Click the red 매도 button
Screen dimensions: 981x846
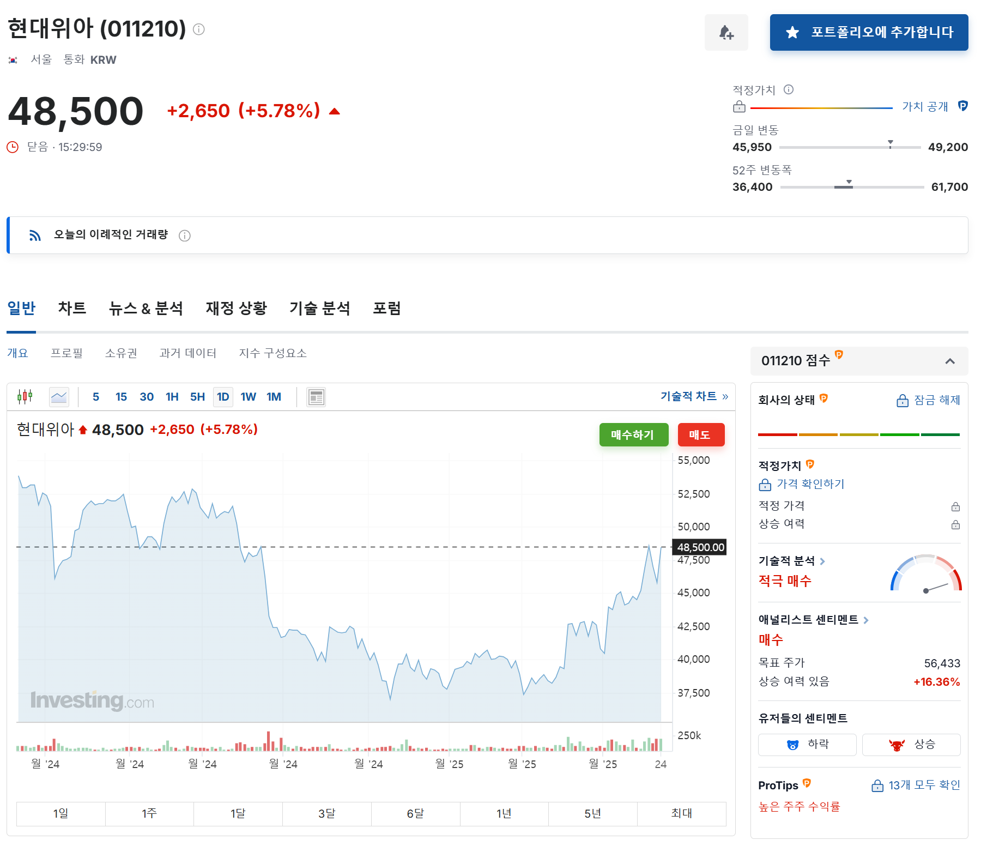[701, 435]
